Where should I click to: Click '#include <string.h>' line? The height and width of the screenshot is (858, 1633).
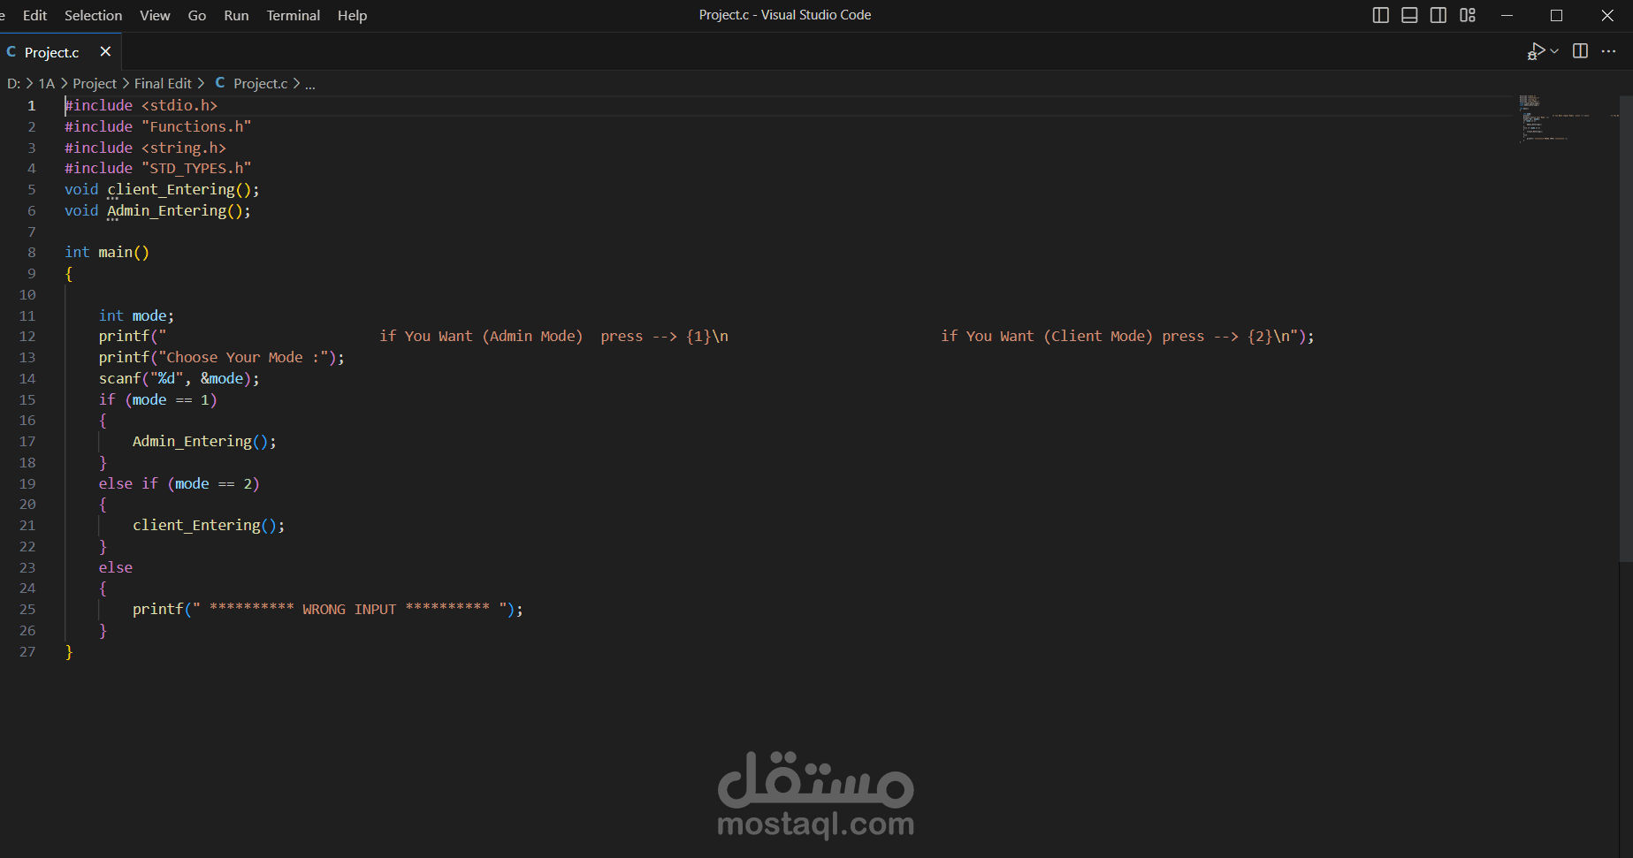coord(145,148)
